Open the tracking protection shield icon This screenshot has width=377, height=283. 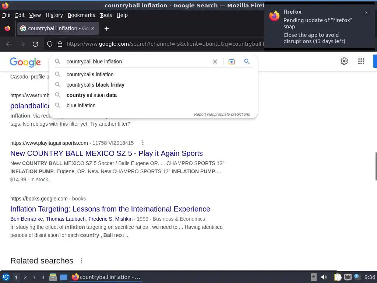pyautogui.click(x=50, y=44)
